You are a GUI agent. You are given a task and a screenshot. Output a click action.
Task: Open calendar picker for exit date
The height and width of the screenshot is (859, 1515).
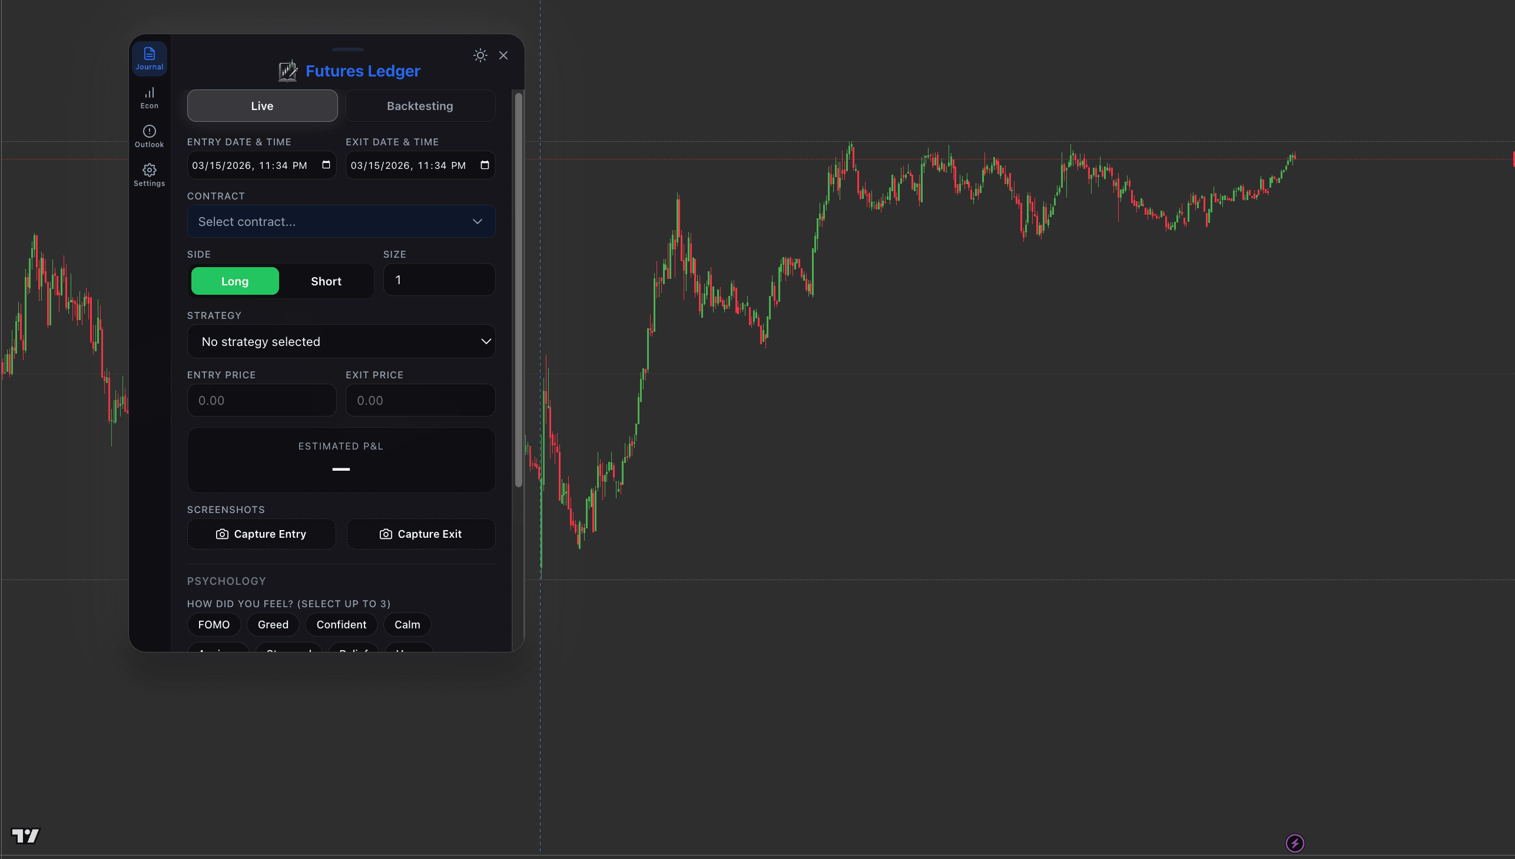(485, 165)
